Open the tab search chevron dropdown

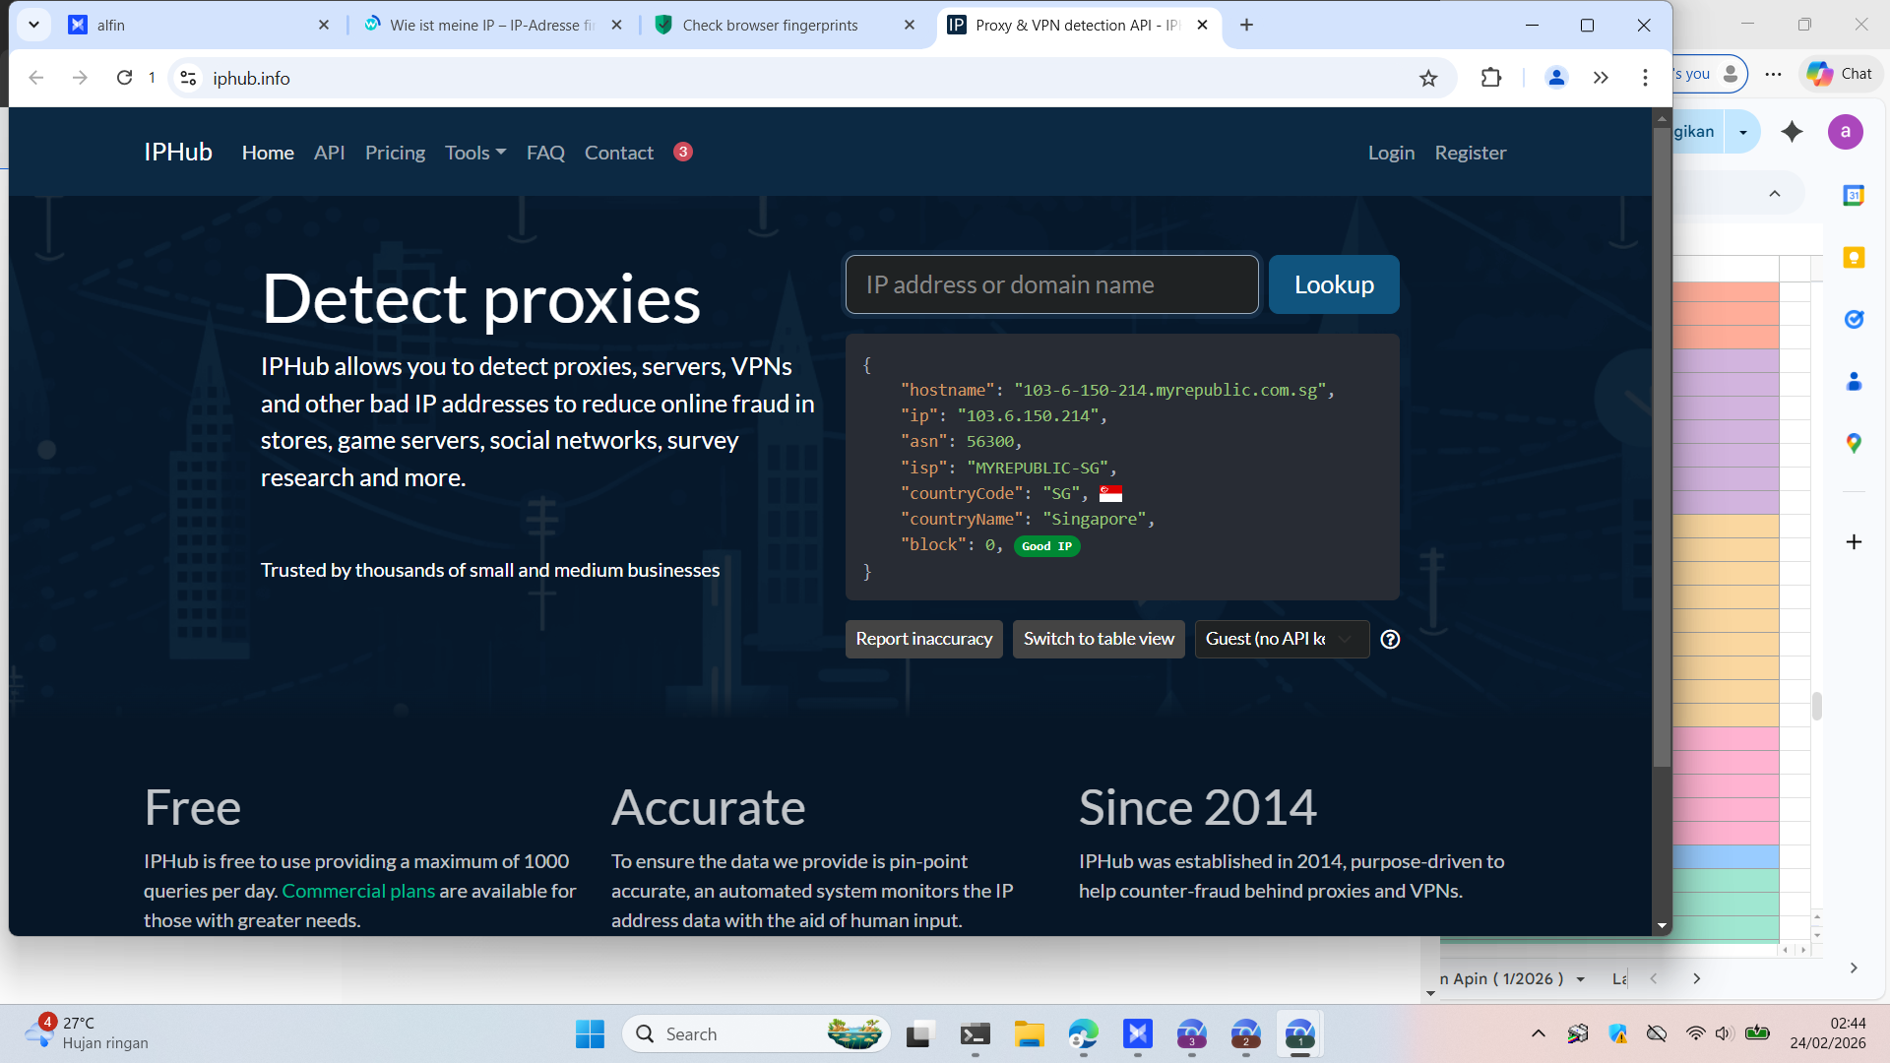pos(33,25)
